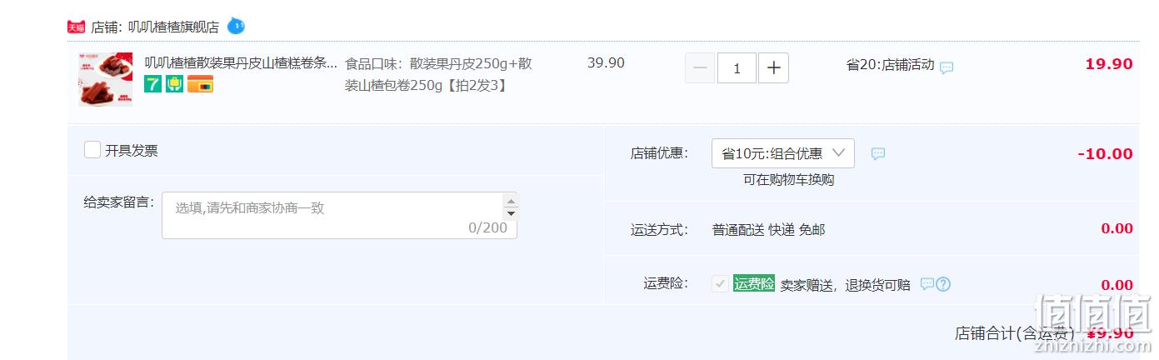Tick the 开具发票 invoice checkbox
This screenshot has height=360, width=1159.
point(92,150)
